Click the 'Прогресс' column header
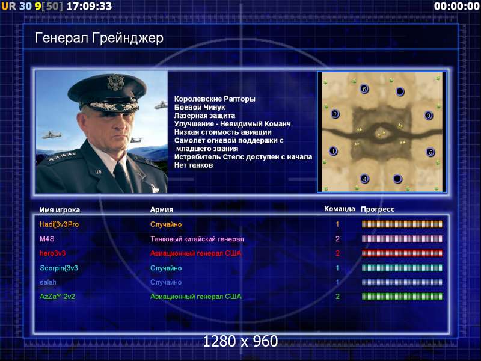Viewport: 481px width, 361px height. coord(378,209)
